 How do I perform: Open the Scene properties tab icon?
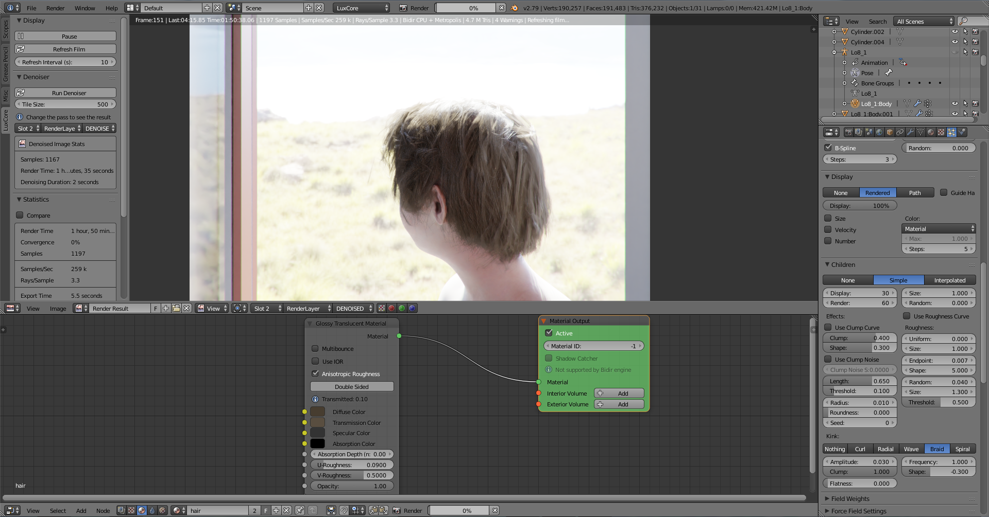[869, 132]
